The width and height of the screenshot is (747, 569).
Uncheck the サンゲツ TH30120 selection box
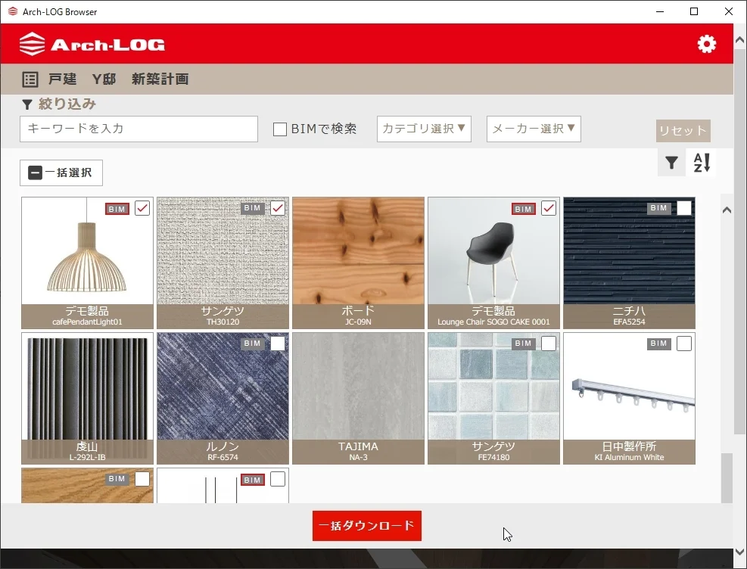point(278,208)
